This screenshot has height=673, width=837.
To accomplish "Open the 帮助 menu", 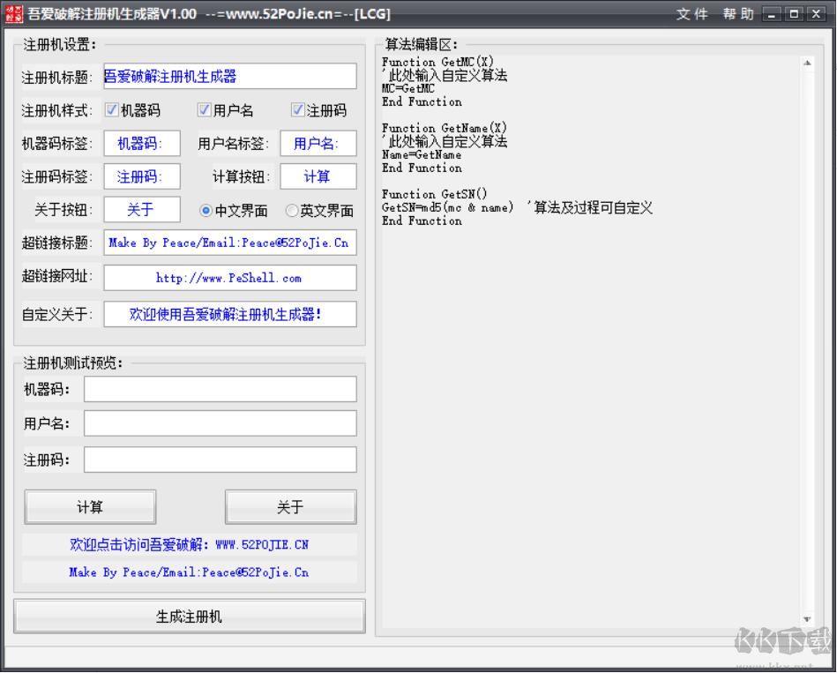I will coord(738,14).
